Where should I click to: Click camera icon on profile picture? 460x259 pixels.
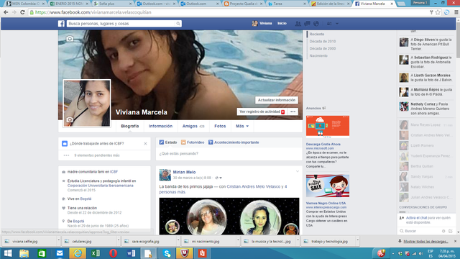pyautogui.click(x=70, y=119)
